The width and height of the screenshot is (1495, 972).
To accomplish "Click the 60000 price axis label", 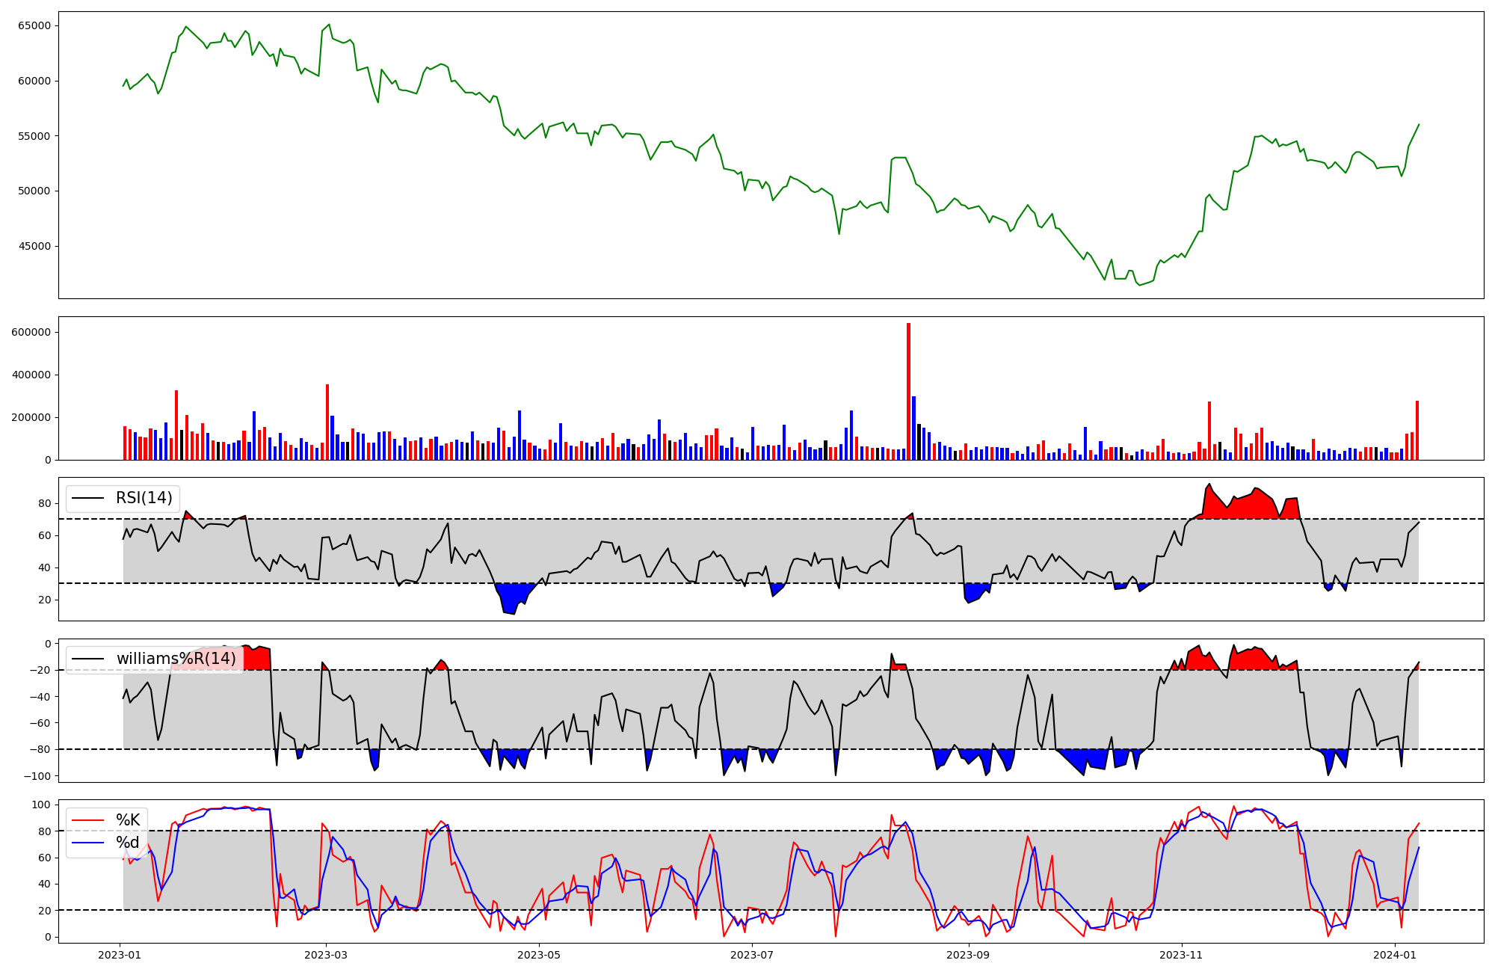I will pos(34,81).
